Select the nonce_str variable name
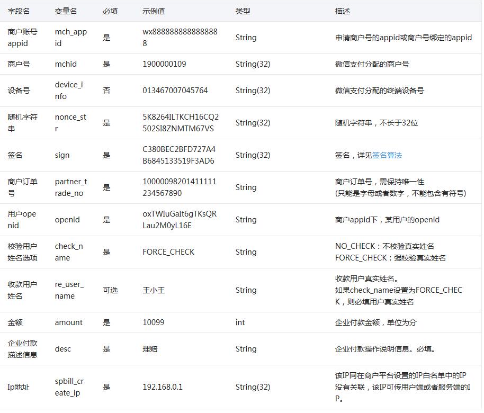484x413 pixels. tap(70, 123)
